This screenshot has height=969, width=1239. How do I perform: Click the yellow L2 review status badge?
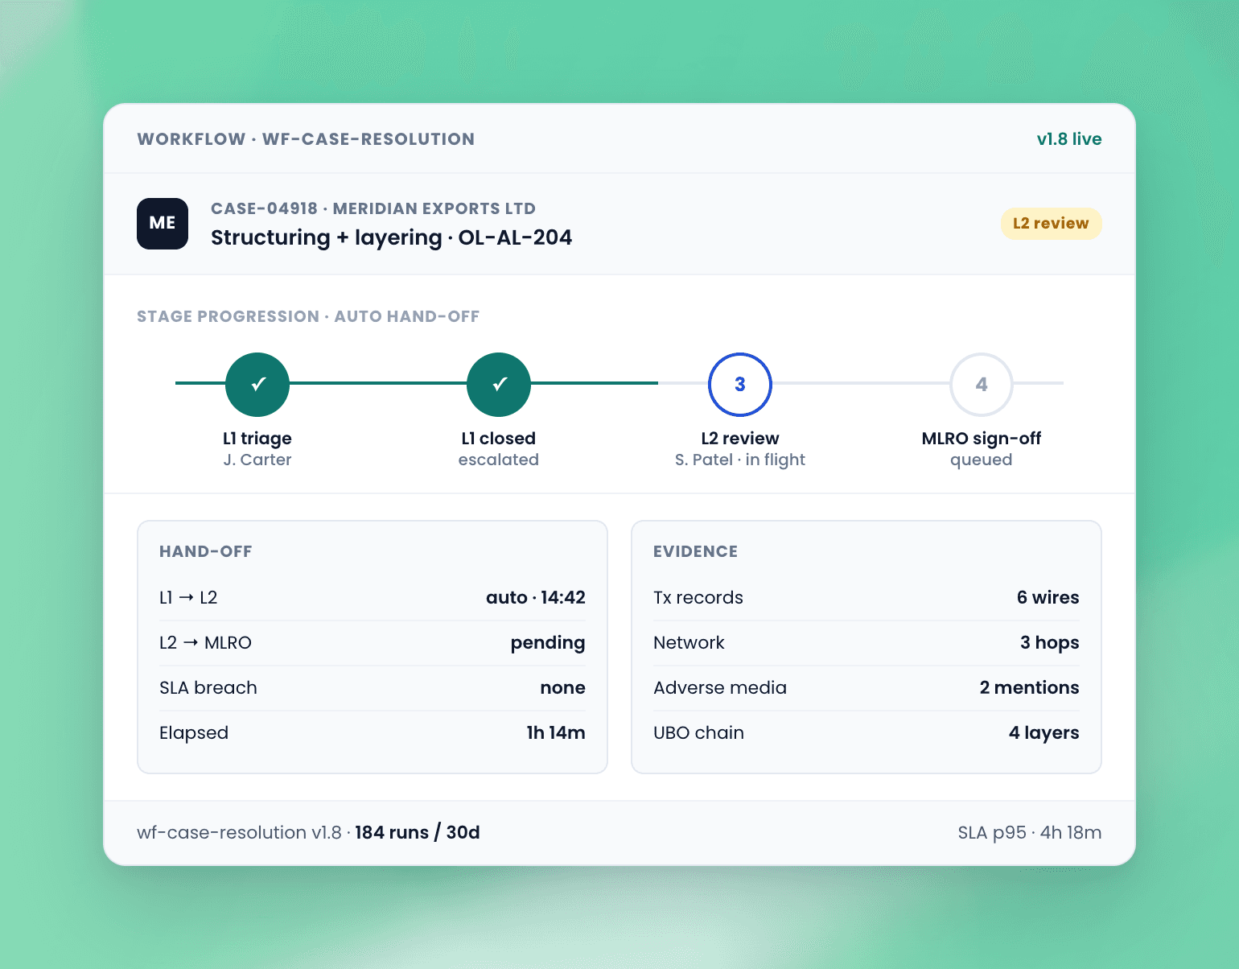click(x=1051, y=224)
